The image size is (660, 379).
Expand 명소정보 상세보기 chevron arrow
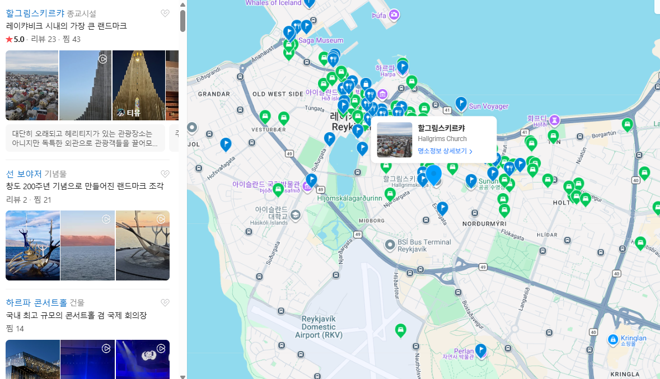tap(471, 151)
